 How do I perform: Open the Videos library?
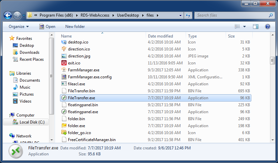tap(25, 101)
